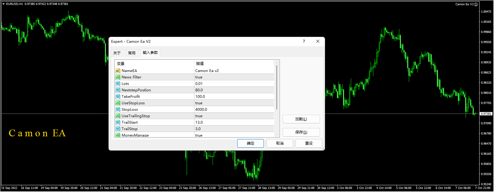The image size is (494, 192).
Task: Click the TakeProfit variable icon
Action: point(118,97)
